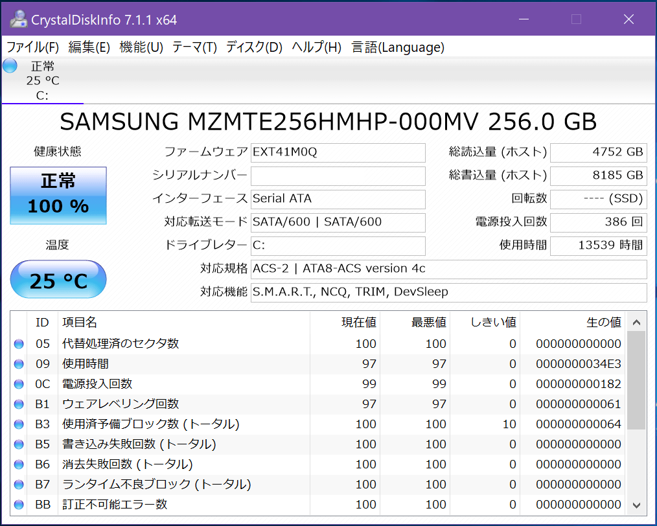Click the S.M.A.R.T., NCQ, TRIM, DevSleep field
The height and width of the screenshot is (526, 657).
(x=449, y=292)
